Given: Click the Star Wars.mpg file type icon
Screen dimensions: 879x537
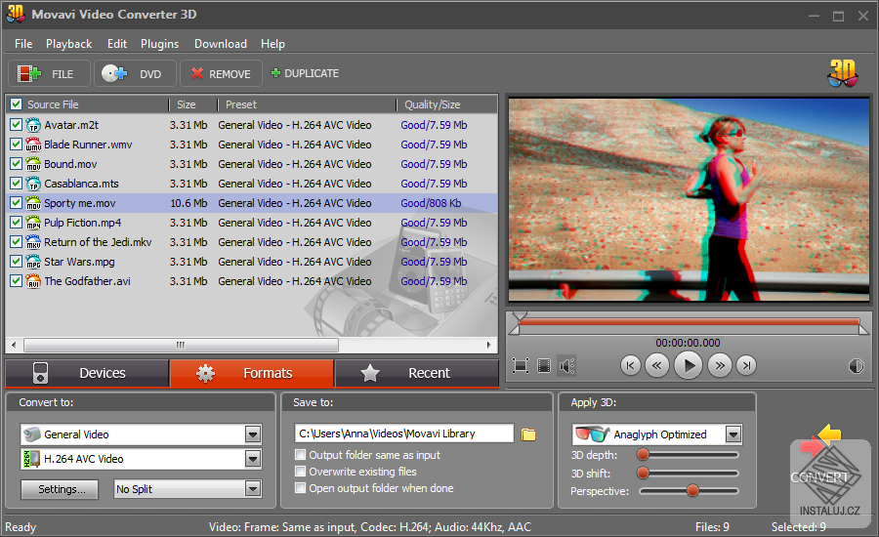Looking at the screenshot, I should coord(33,262).
